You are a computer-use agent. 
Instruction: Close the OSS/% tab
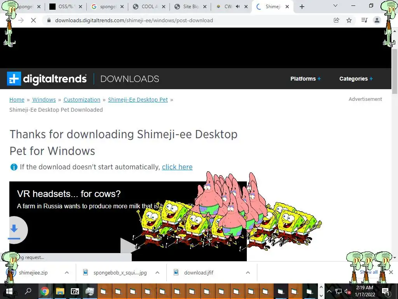tap(80, 7)
